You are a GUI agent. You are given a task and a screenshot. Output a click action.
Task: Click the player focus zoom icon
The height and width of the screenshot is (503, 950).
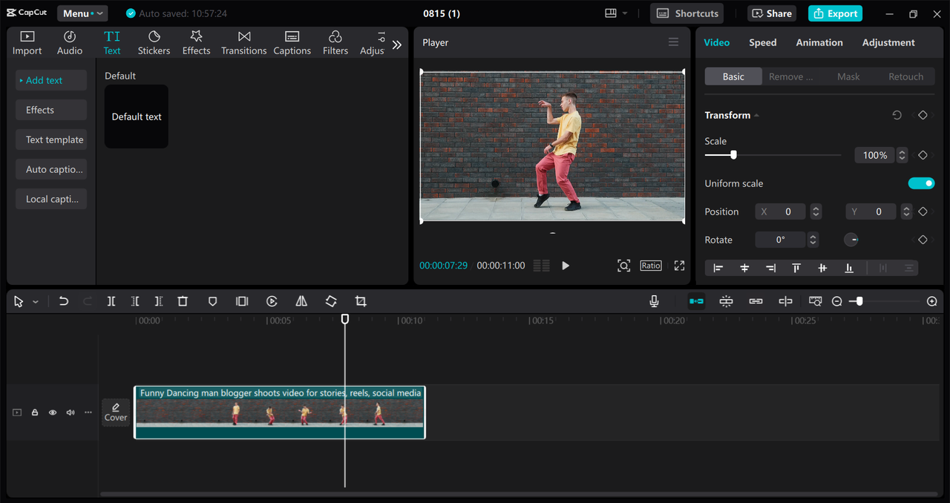[x=624, y=266]
